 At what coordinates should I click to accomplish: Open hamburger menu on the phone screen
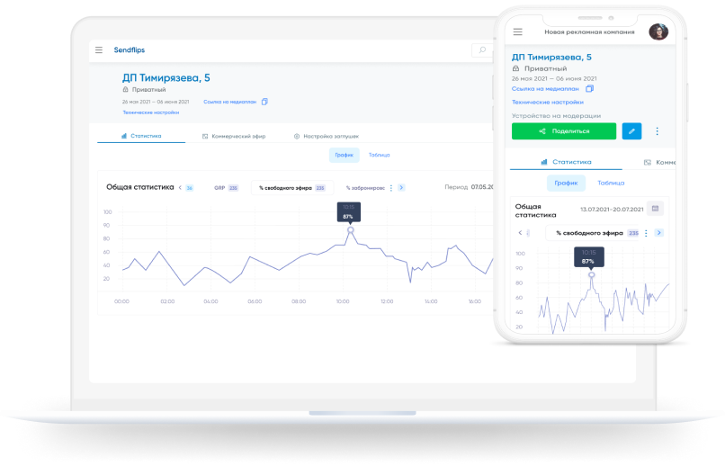(517, 31)
